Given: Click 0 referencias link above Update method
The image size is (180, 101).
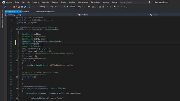Looking at the screenshot, I should [x=41, y=75].
